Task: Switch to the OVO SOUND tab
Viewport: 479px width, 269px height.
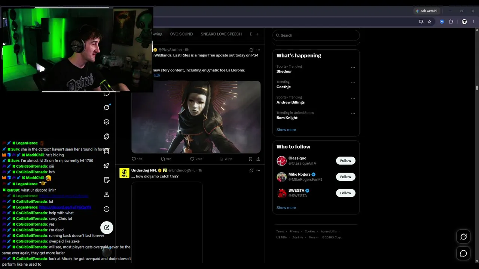Action: 181,34
